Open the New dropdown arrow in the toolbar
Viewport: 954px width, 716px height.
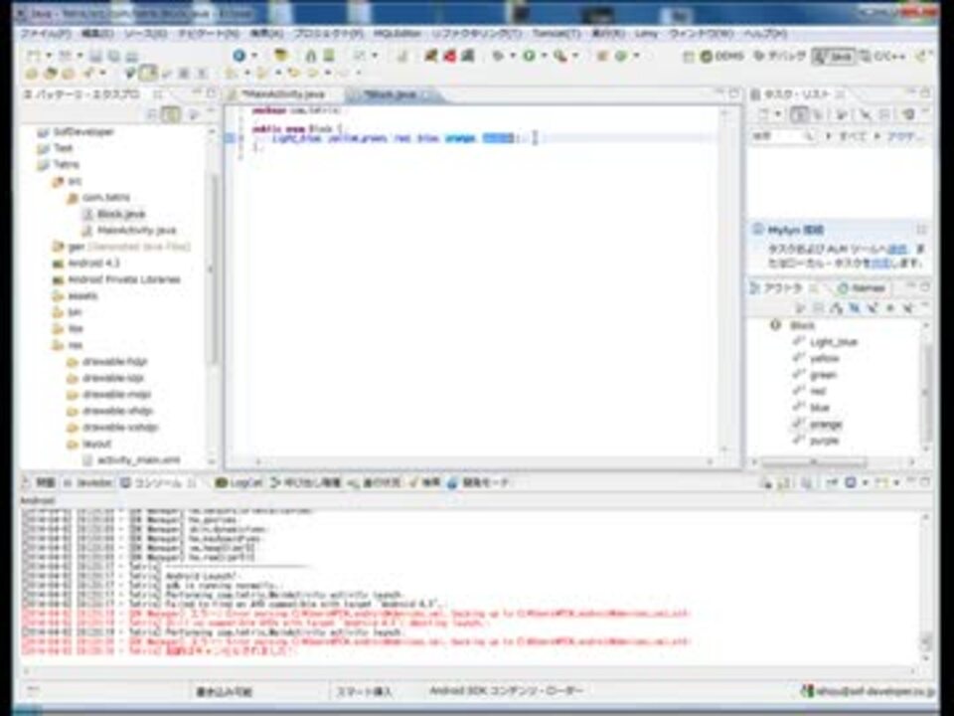point(49,56)
